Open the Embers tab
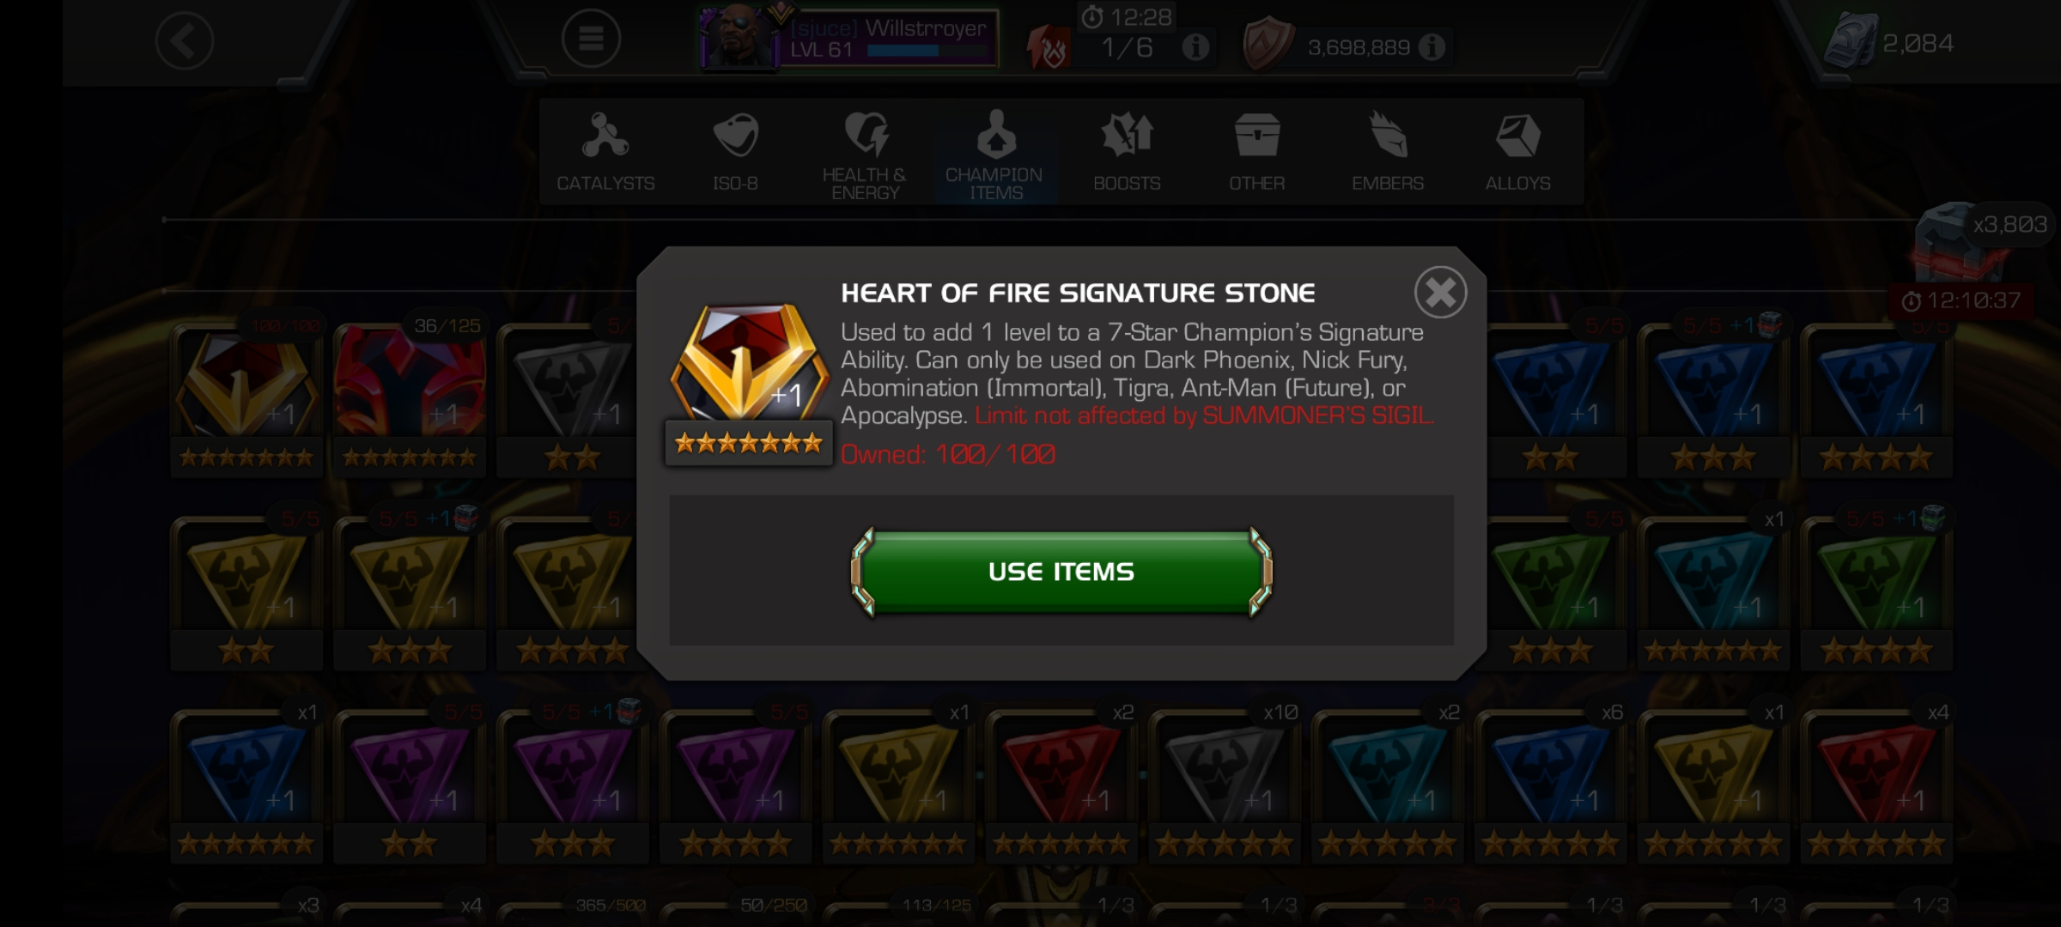This screenshot has width=2061, height=927. click(1388, 153)
